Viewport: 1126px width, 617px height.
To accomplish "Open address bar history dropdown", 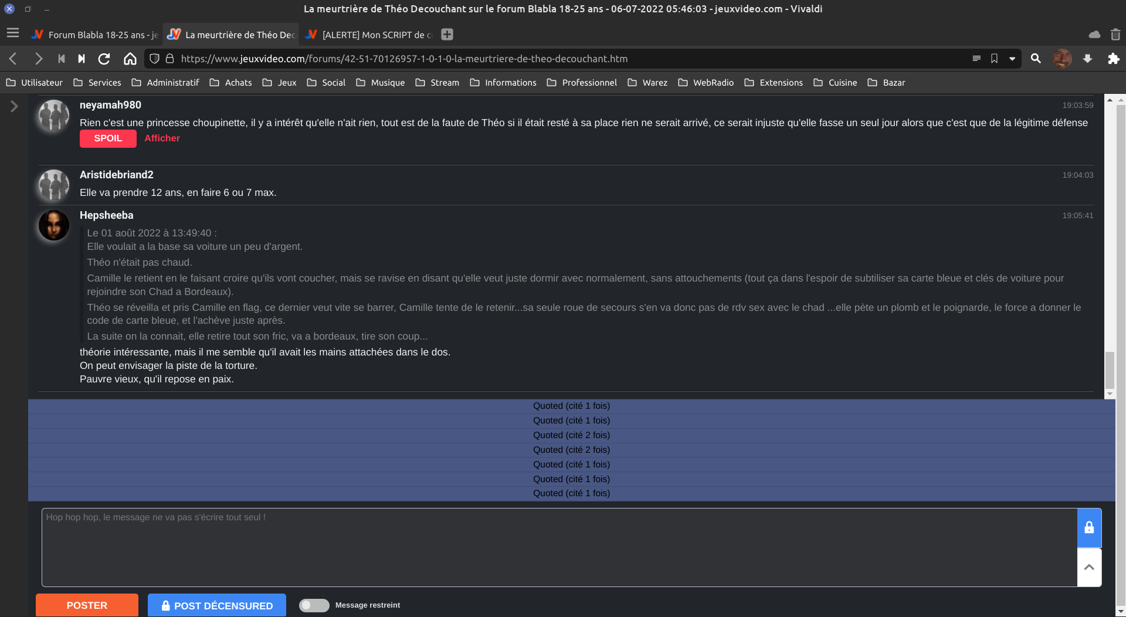I will pyautogui.click(x=1012, y=59).
